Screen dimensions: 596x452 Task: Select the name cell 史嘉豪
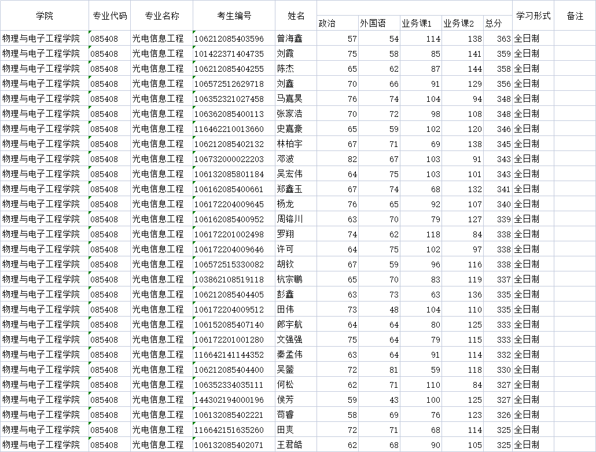(296, 129)
